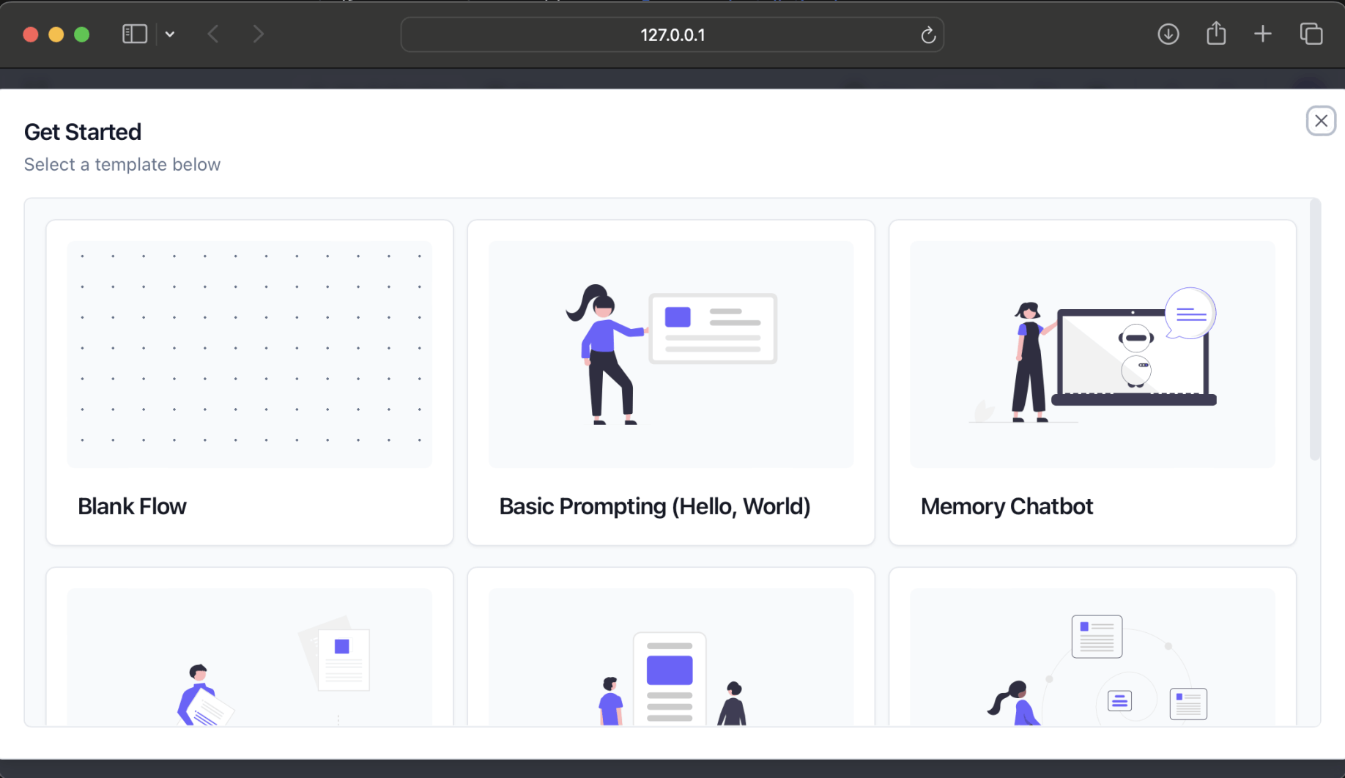This screenshot has height=778, width=1345.
Task: Open a new tab with the plus icon
Action: click(1263, 34)
